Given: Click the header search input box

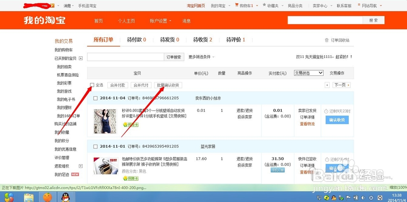Looking at the screenshot, I should click(325, 20).
